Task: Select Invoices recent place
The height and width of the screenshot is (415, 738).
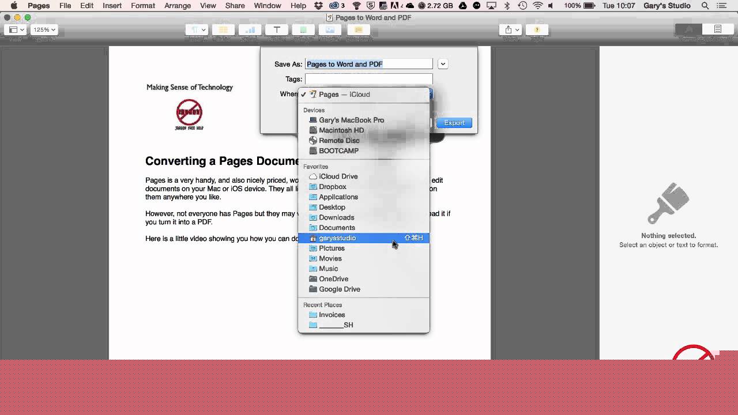Action: 364,315
